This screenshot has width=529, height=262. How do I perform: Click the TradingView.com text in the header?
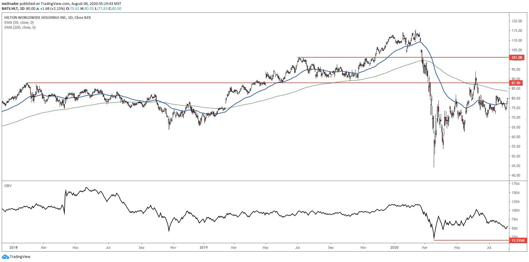(55, 4)
